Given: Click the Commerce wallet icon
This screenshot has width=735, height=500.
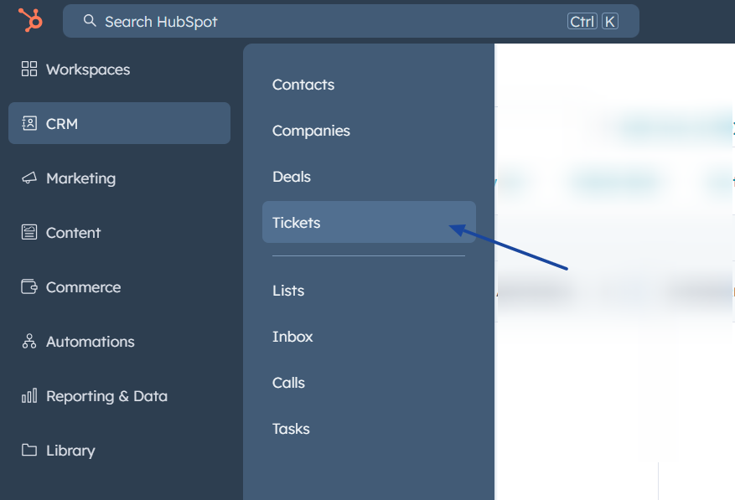Looking at the screenshot, I should (x=29, y=286).
